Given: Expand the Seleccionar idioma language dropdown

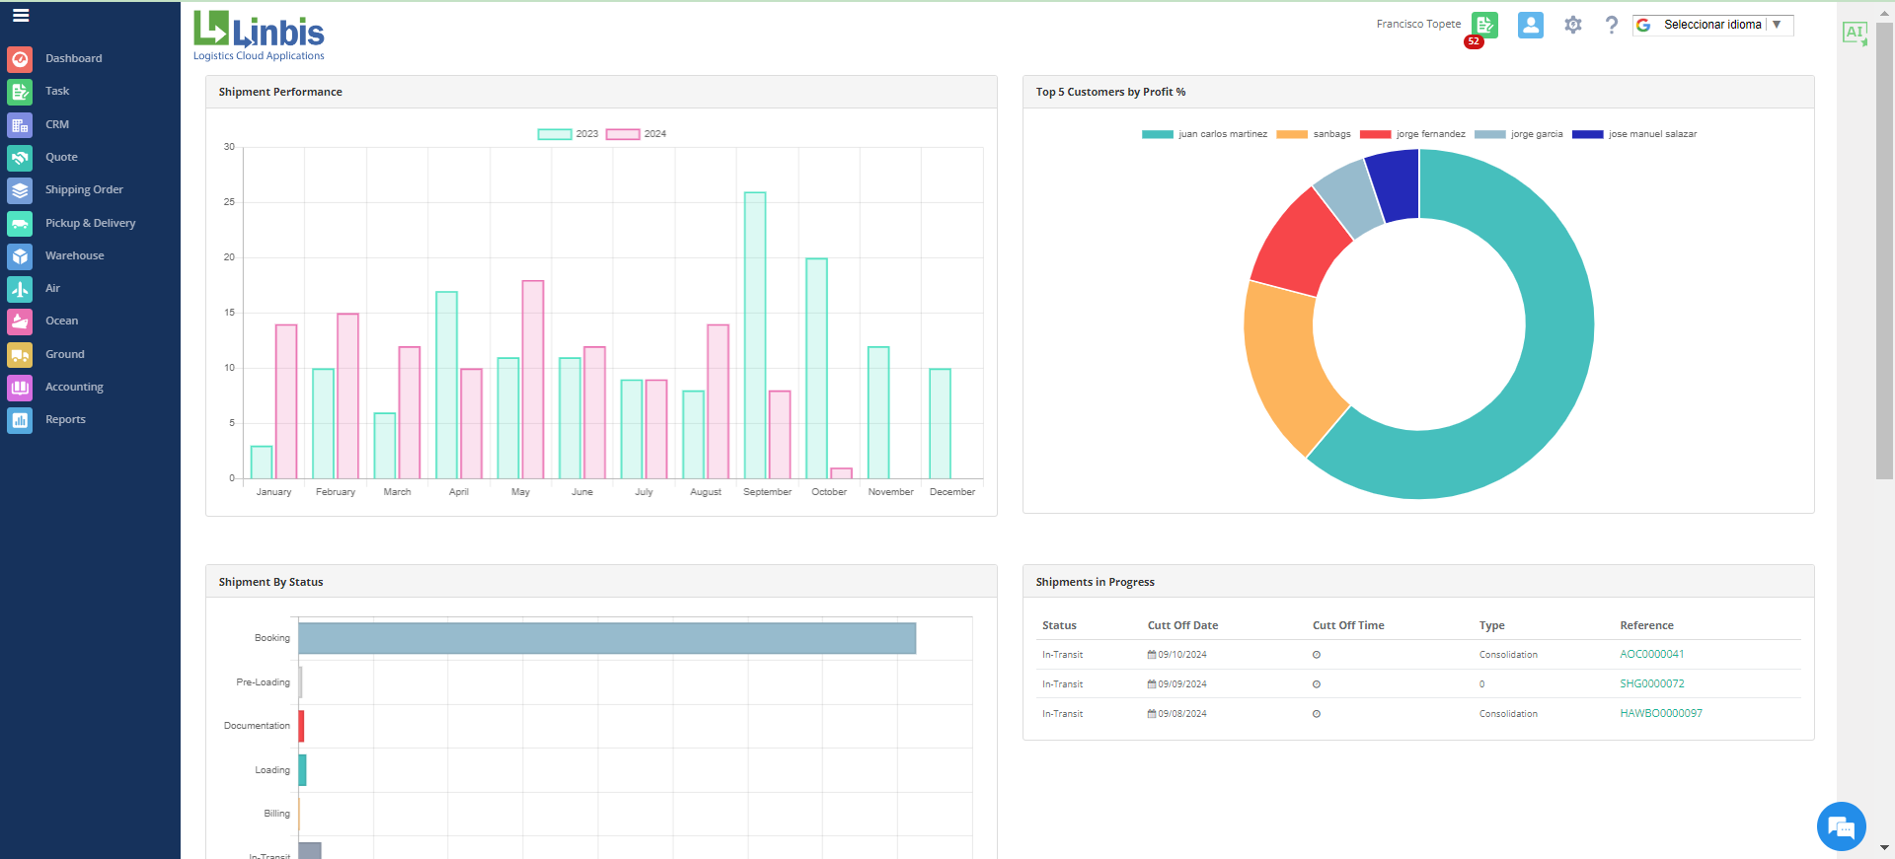Looking at the screenshot, I should [x=1713, y=25].
